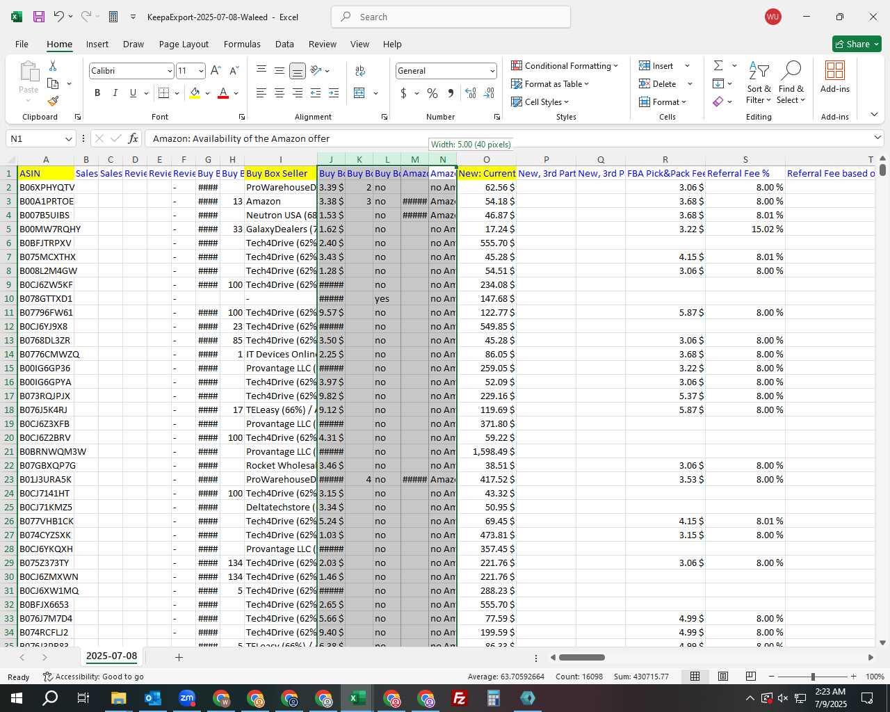Click Delete in Cells group
The height and width of the screenshot is (712, 890).
658,84
